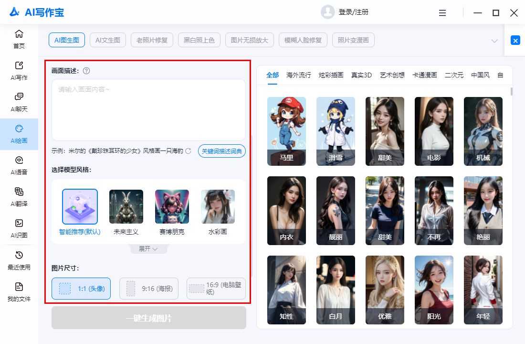Choose 水彩画 model style
This screenshot has height=344, width=525.
(x=218, y=212)
